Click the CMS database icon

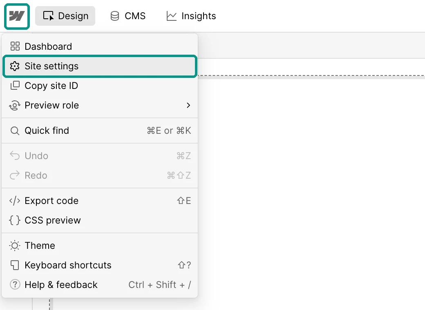pyautogui.click(x=115, y=16)
